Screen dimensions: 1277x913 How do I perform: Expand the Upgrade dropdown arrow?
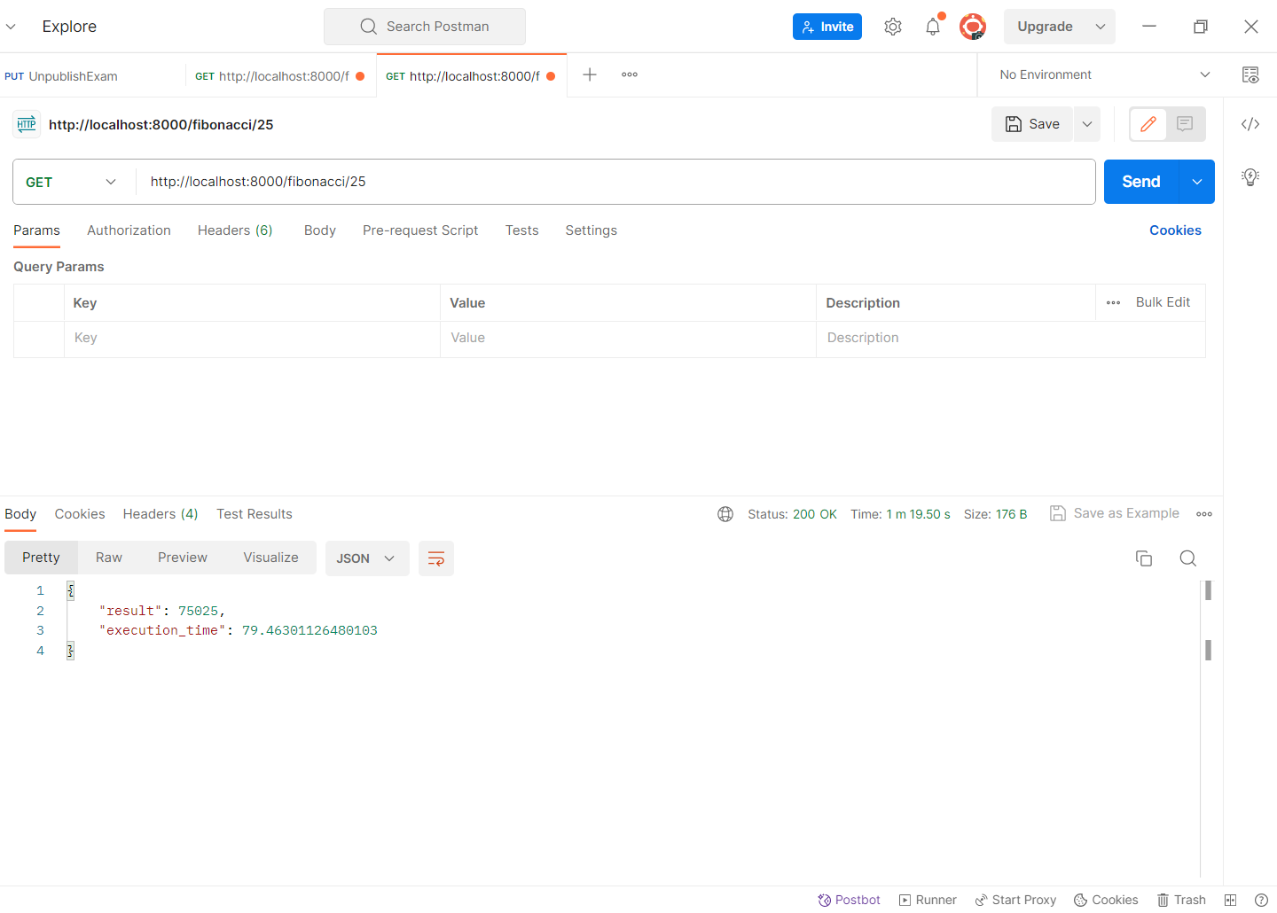click(x=1101, y=27)
